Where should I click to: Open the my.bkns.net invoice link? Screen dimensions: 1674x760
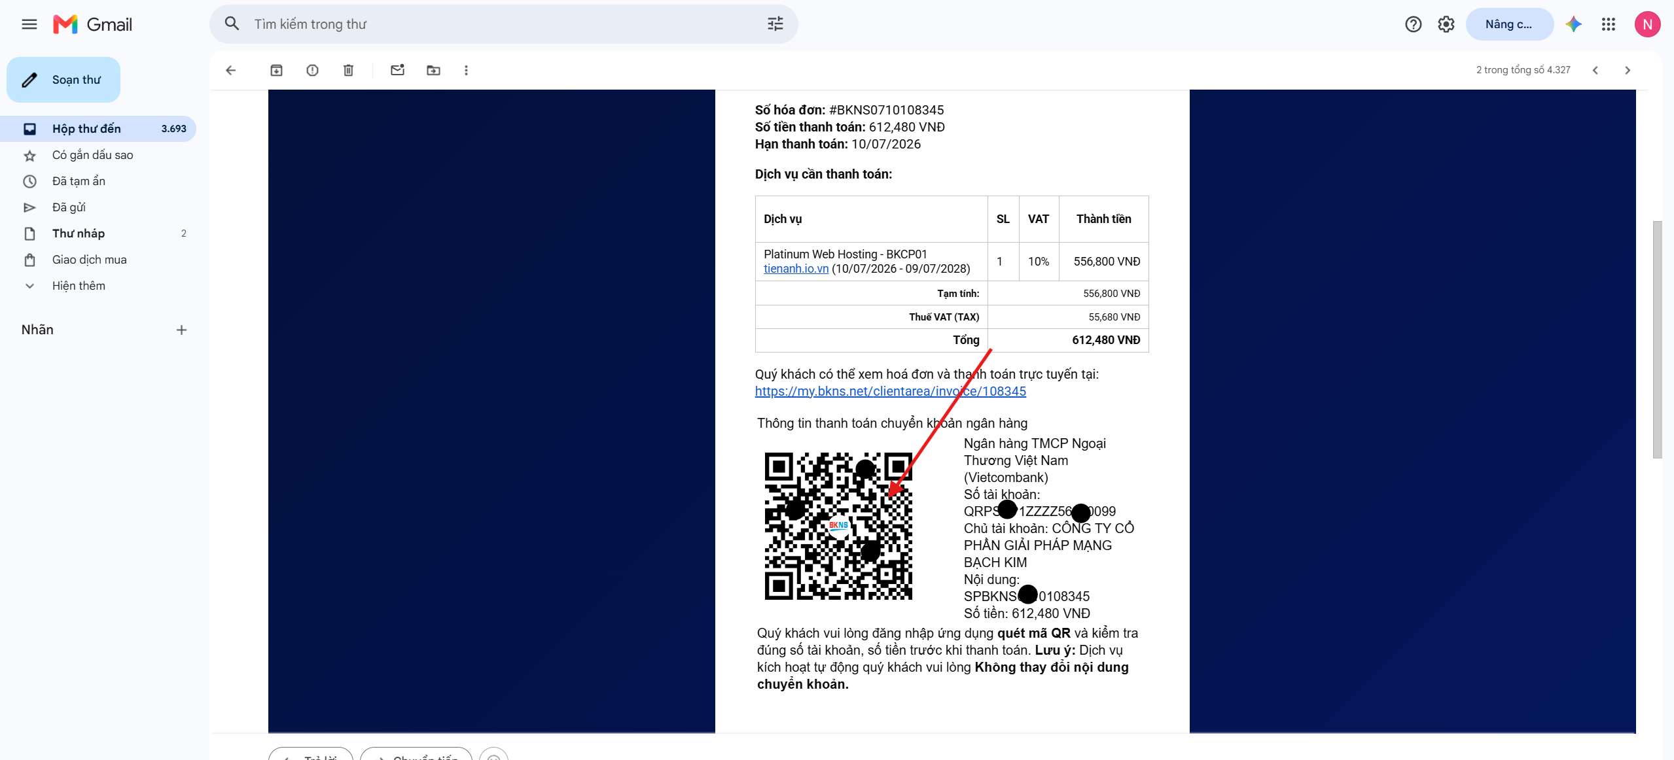click(x=890, y=391)
